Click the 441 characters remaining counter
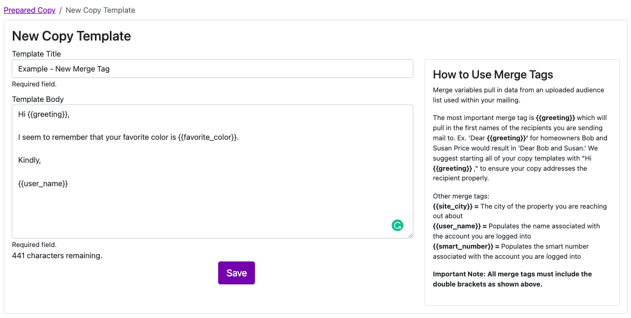Viewport: 631px width, 318px height. 57,256
